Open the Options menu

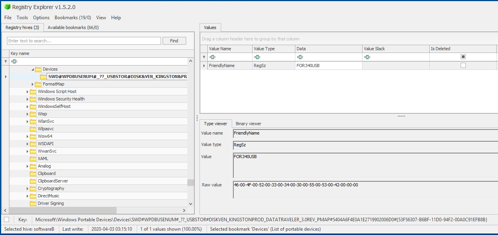click(x=41, y=18)
